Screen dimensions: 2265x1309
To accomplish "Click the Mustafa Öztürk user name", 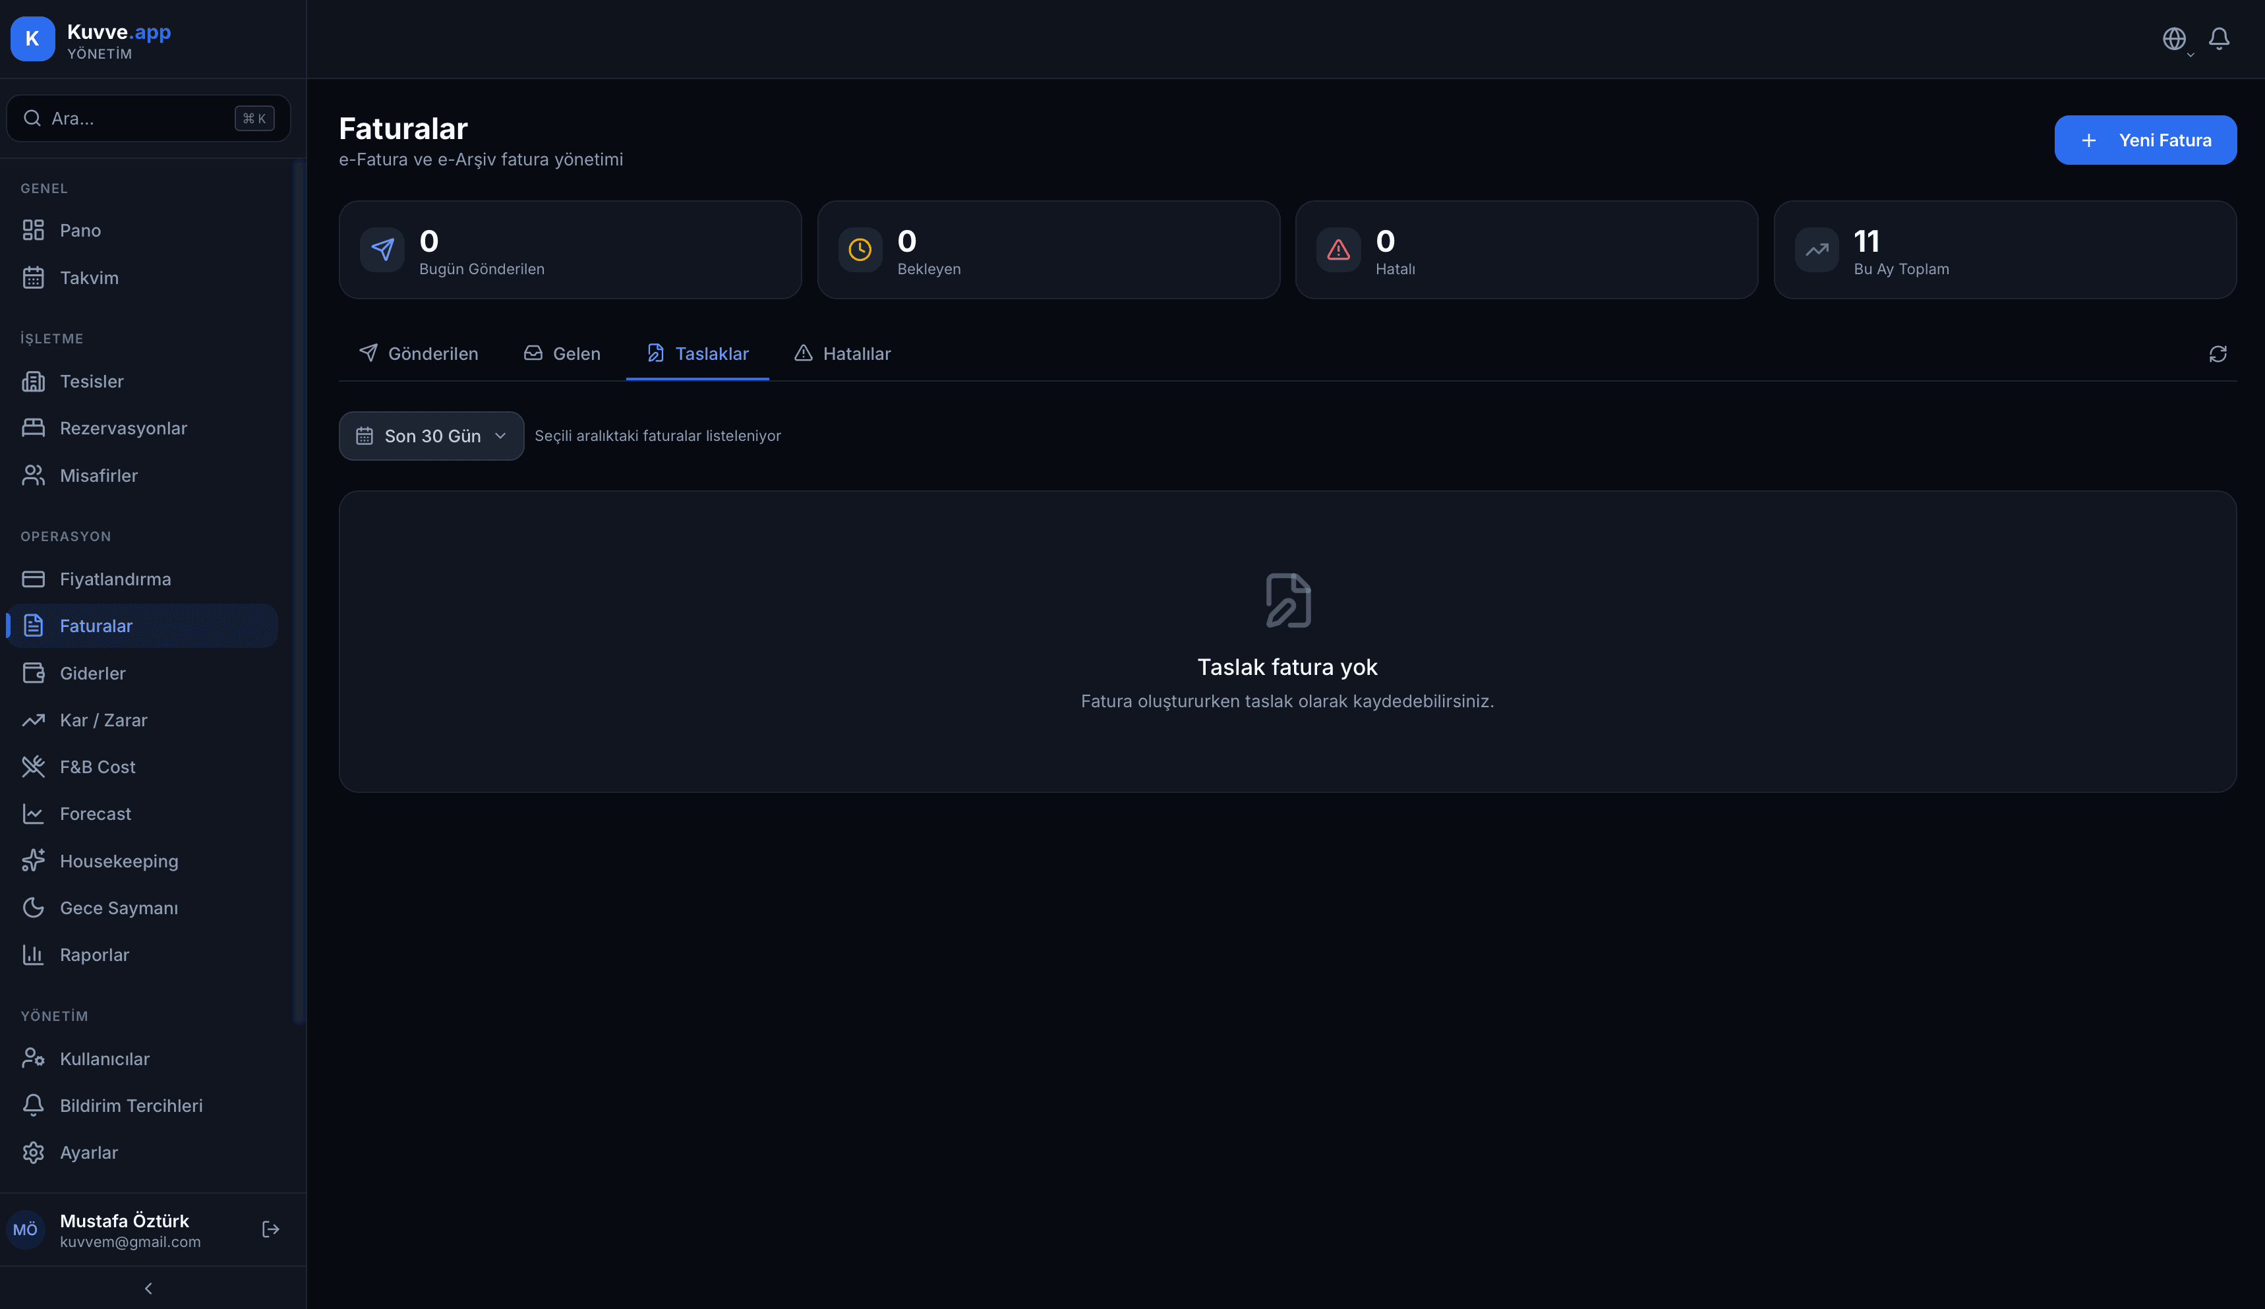I will tap(124, 1221).
